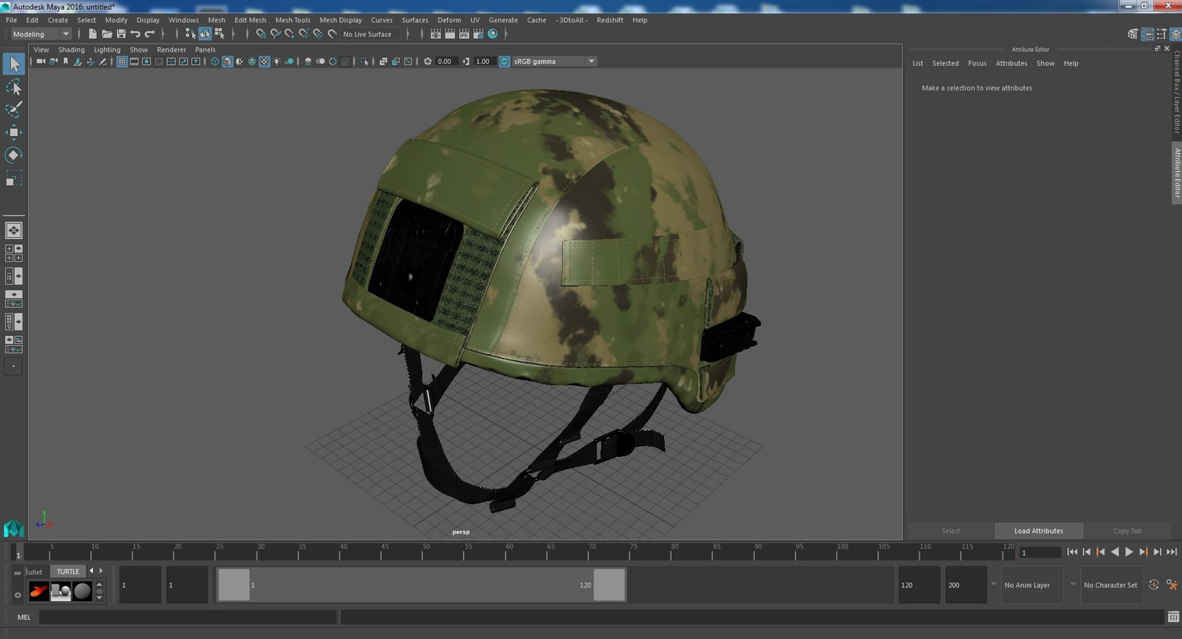The height and width of the screenshot is (639, 1182).
Task: Open the vertical Attribute Editor side tab
Action: 1176,173
